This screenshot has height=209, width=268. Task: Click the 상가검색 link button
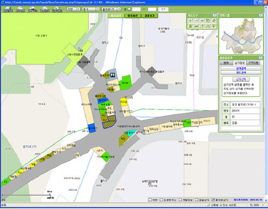point(241,68)
